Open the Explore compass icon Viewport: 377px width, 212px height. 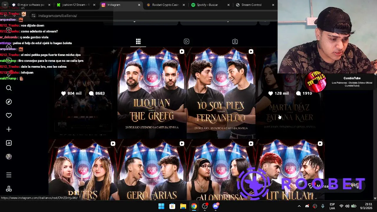tap(9, 102)
